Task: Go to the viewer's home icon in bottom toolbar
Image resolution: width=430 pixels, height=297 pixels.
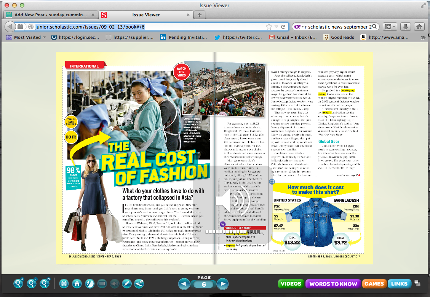Action: [77, 284]
